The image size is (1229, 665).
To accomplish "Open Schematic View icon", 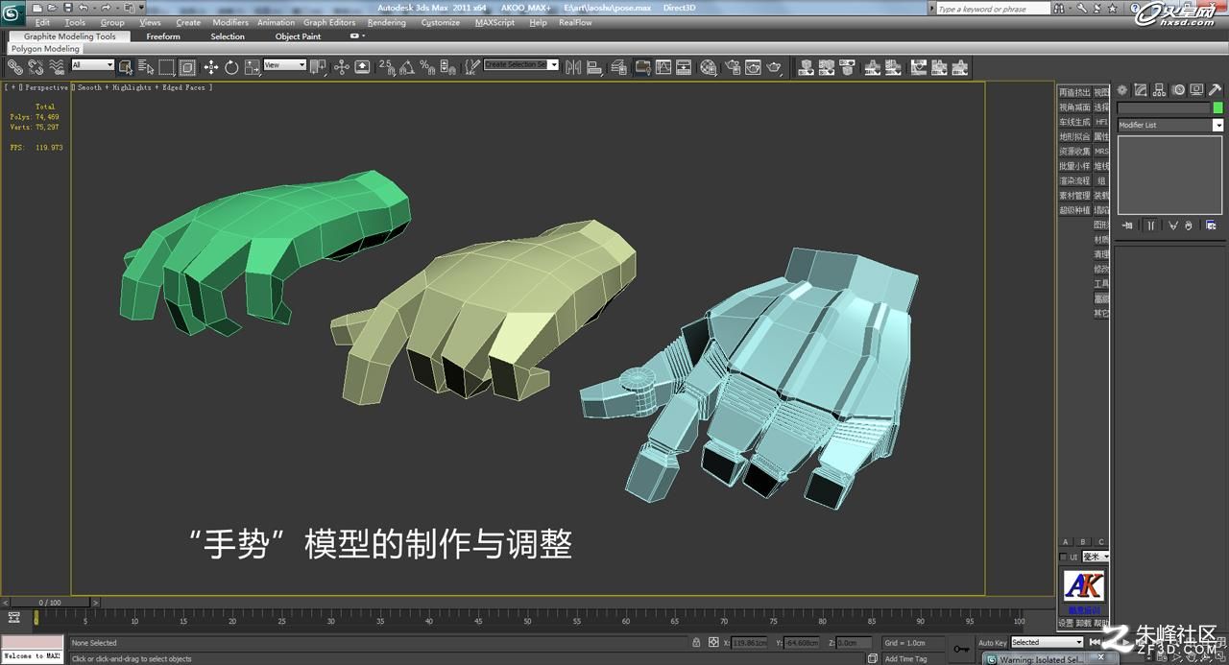I will click(x=684, y=66).
